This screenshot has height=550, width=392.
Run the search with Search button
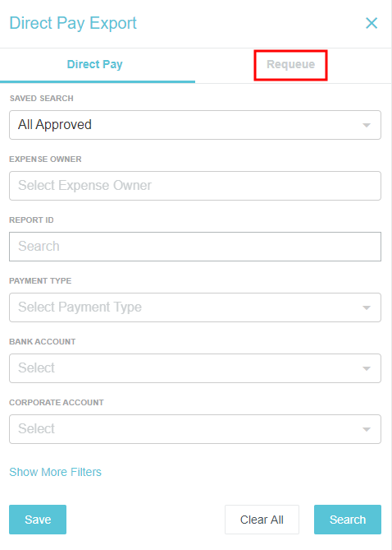(x=348, y=520)
